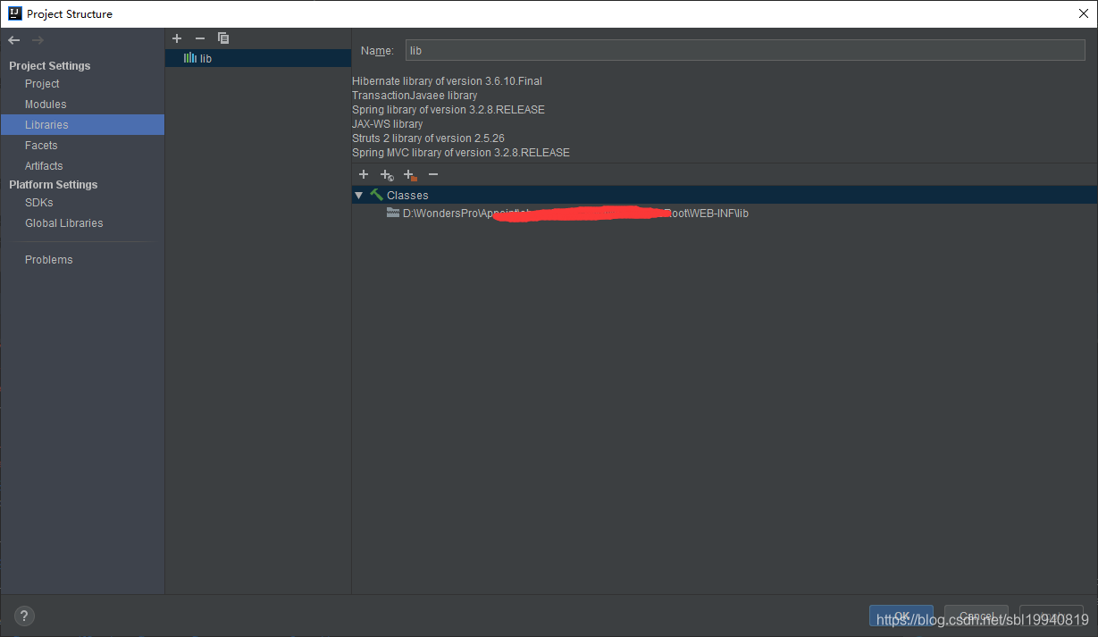This screenshot has width=1098, height=637.
Task: Click 'TransactionJavaee library' text
Action: pyautogui.click(x=415, y=96)
